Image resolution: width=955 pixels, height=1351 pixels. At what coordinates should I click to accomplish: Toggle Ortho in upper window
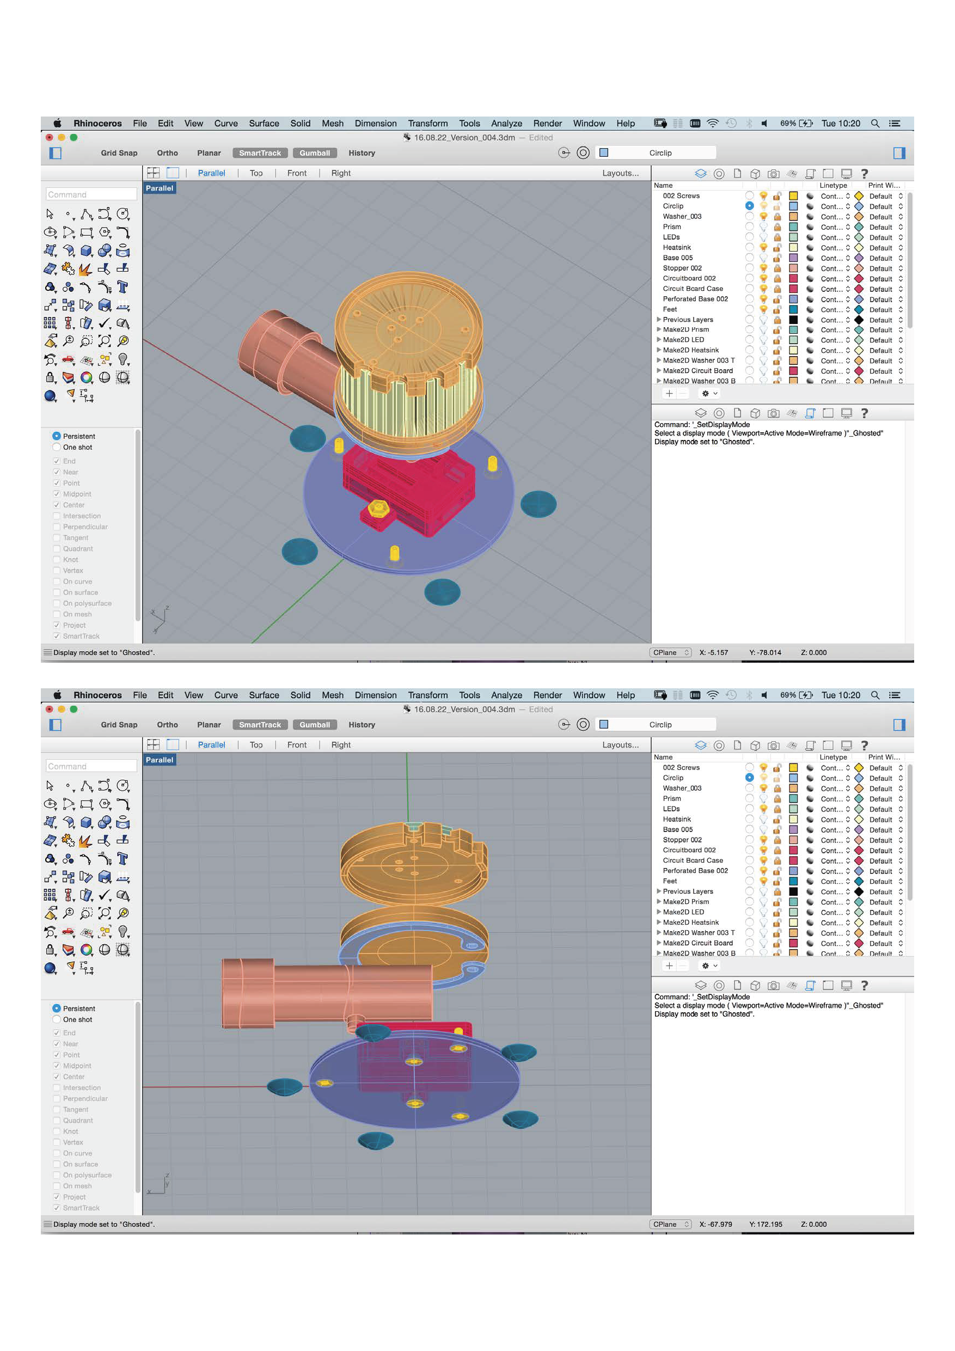(x=167, y=153)
